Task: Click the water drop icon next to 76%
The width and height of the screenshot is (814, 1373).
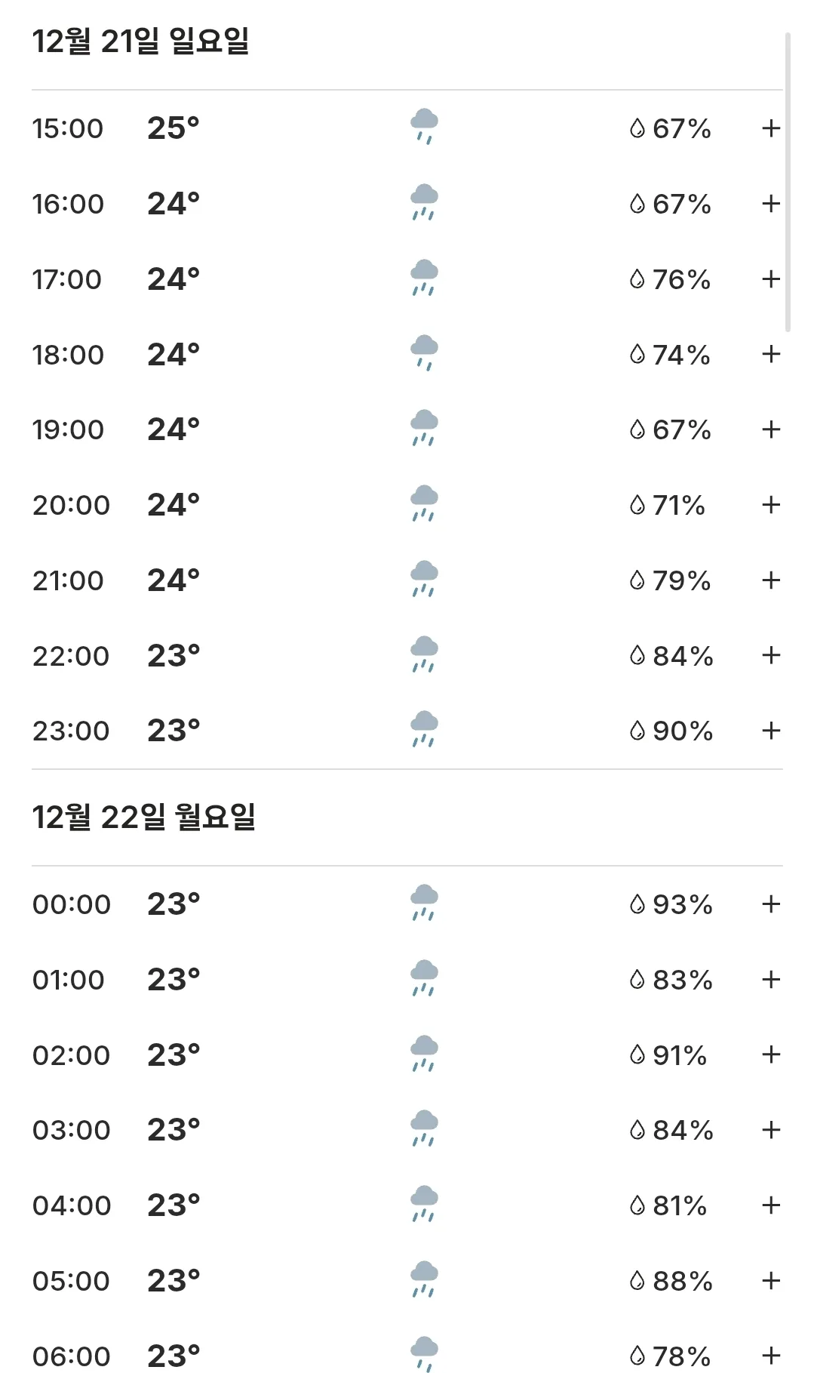Action: click(x=637, y=279)
